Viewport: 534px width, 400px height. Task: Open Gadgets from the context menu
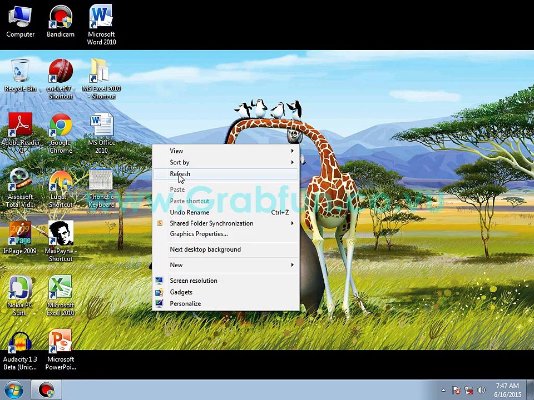[226, 292]
